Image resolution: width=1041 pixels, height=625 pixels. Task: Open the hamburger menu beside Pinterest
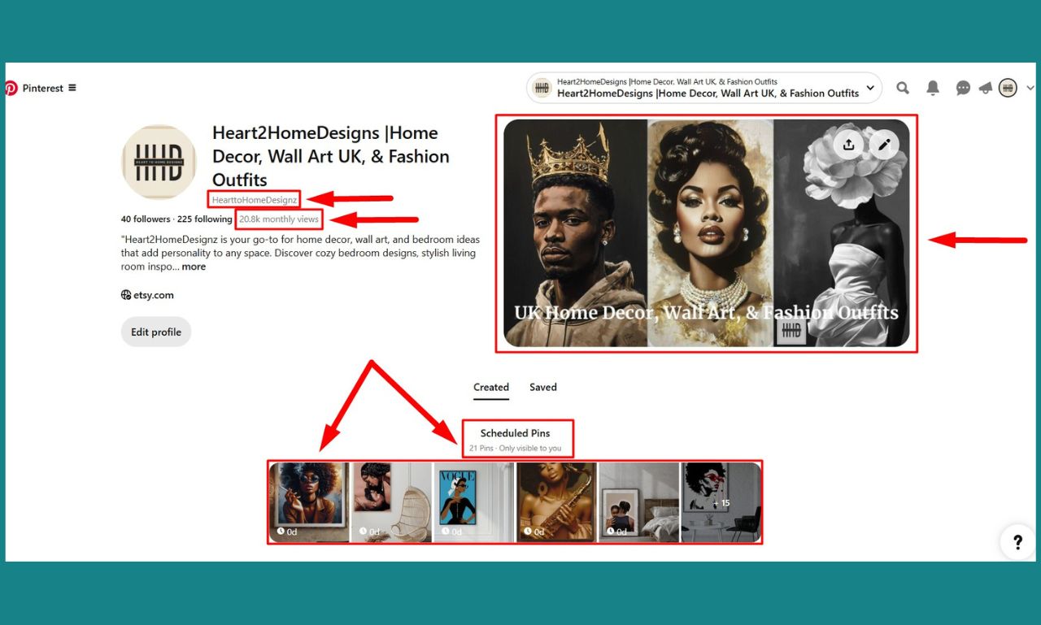72,88
